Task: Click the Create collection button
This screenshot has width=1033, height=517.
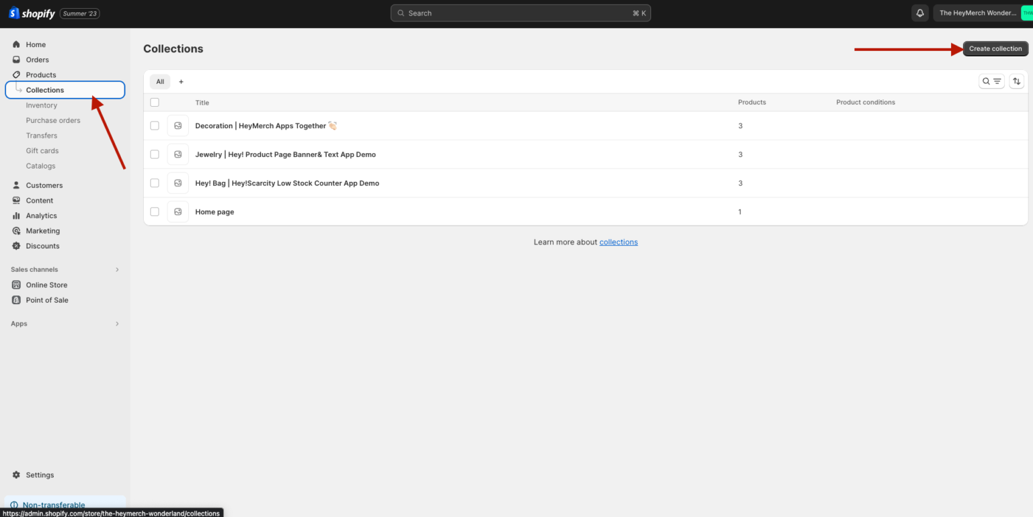Action: [x=995, y=48]
